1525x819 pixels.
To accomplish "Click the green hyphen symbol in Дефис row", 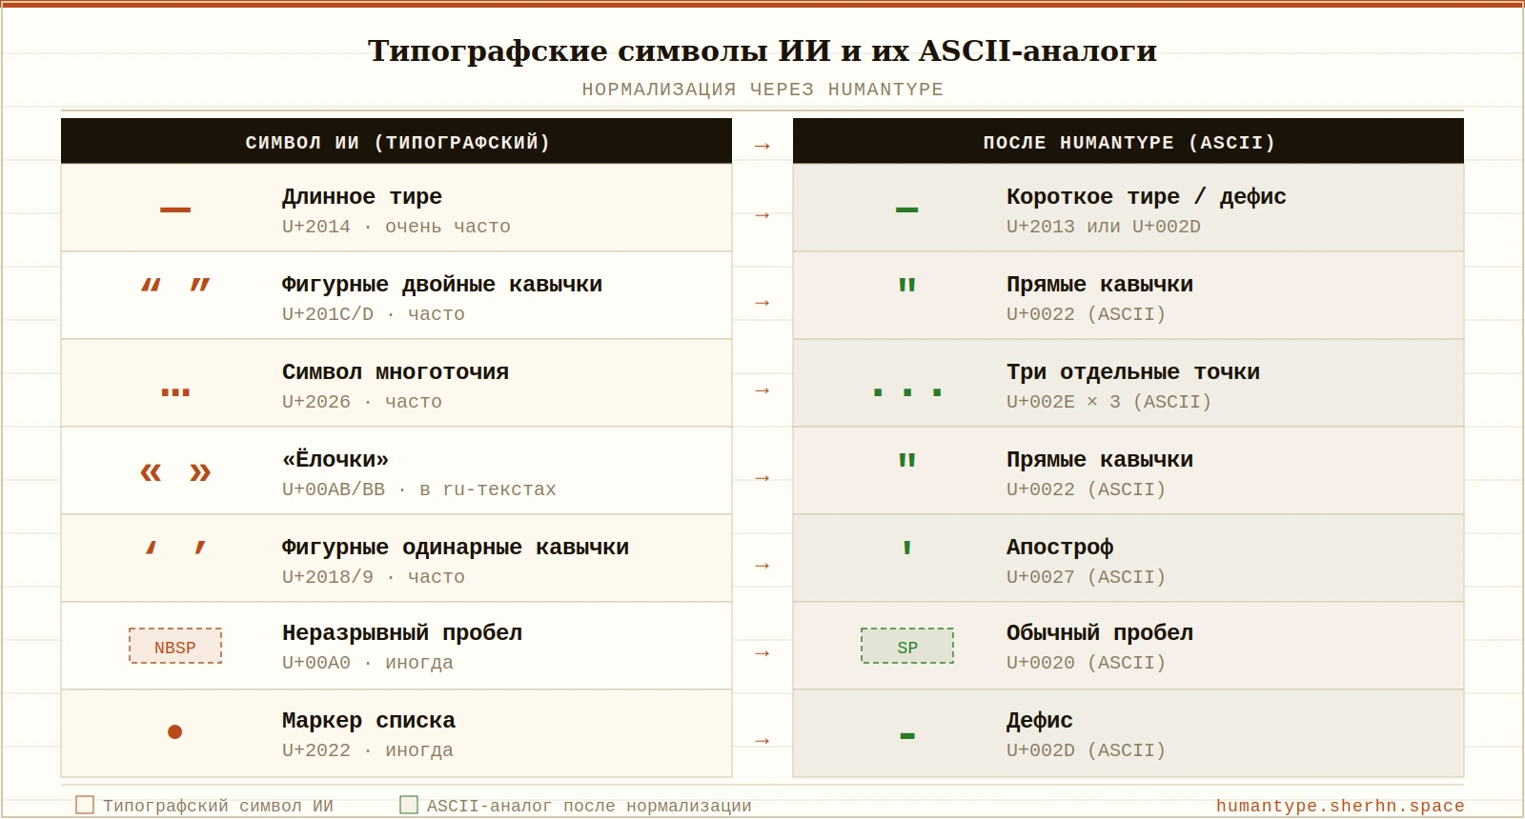I will [x=907, y=735].
